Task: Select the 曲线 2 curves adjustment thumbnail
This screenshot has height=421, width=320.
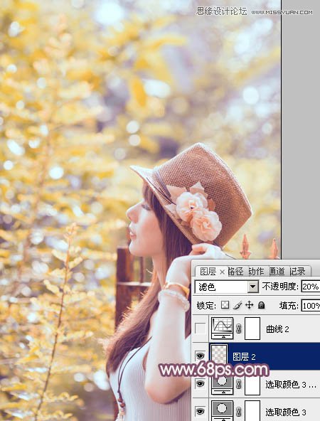Action: coord(222,329)
